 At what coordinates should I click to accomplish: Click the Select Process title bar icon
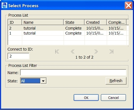pyautogui.click(x=4, y=6)
